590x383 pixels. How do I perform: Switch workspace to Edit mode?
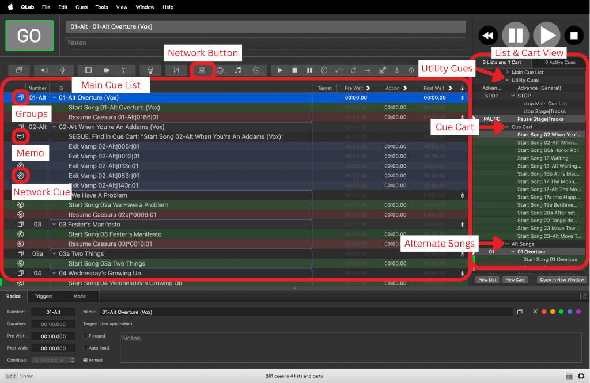point(11,376)
